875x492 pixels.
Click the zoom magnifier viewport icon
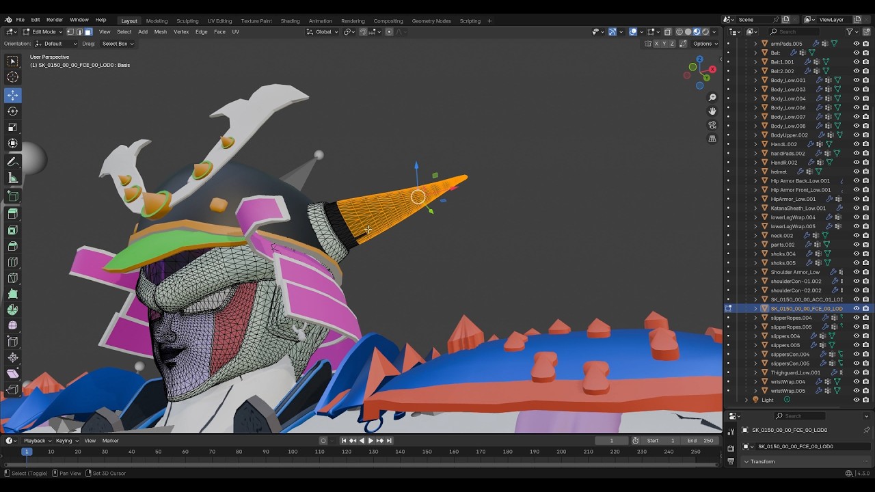coord(712,98)
